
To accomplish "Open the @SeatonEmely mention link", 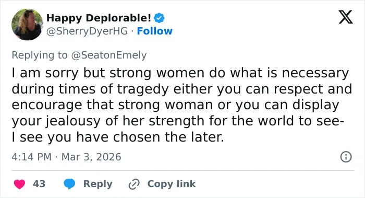I will click(x=108, y=55).
